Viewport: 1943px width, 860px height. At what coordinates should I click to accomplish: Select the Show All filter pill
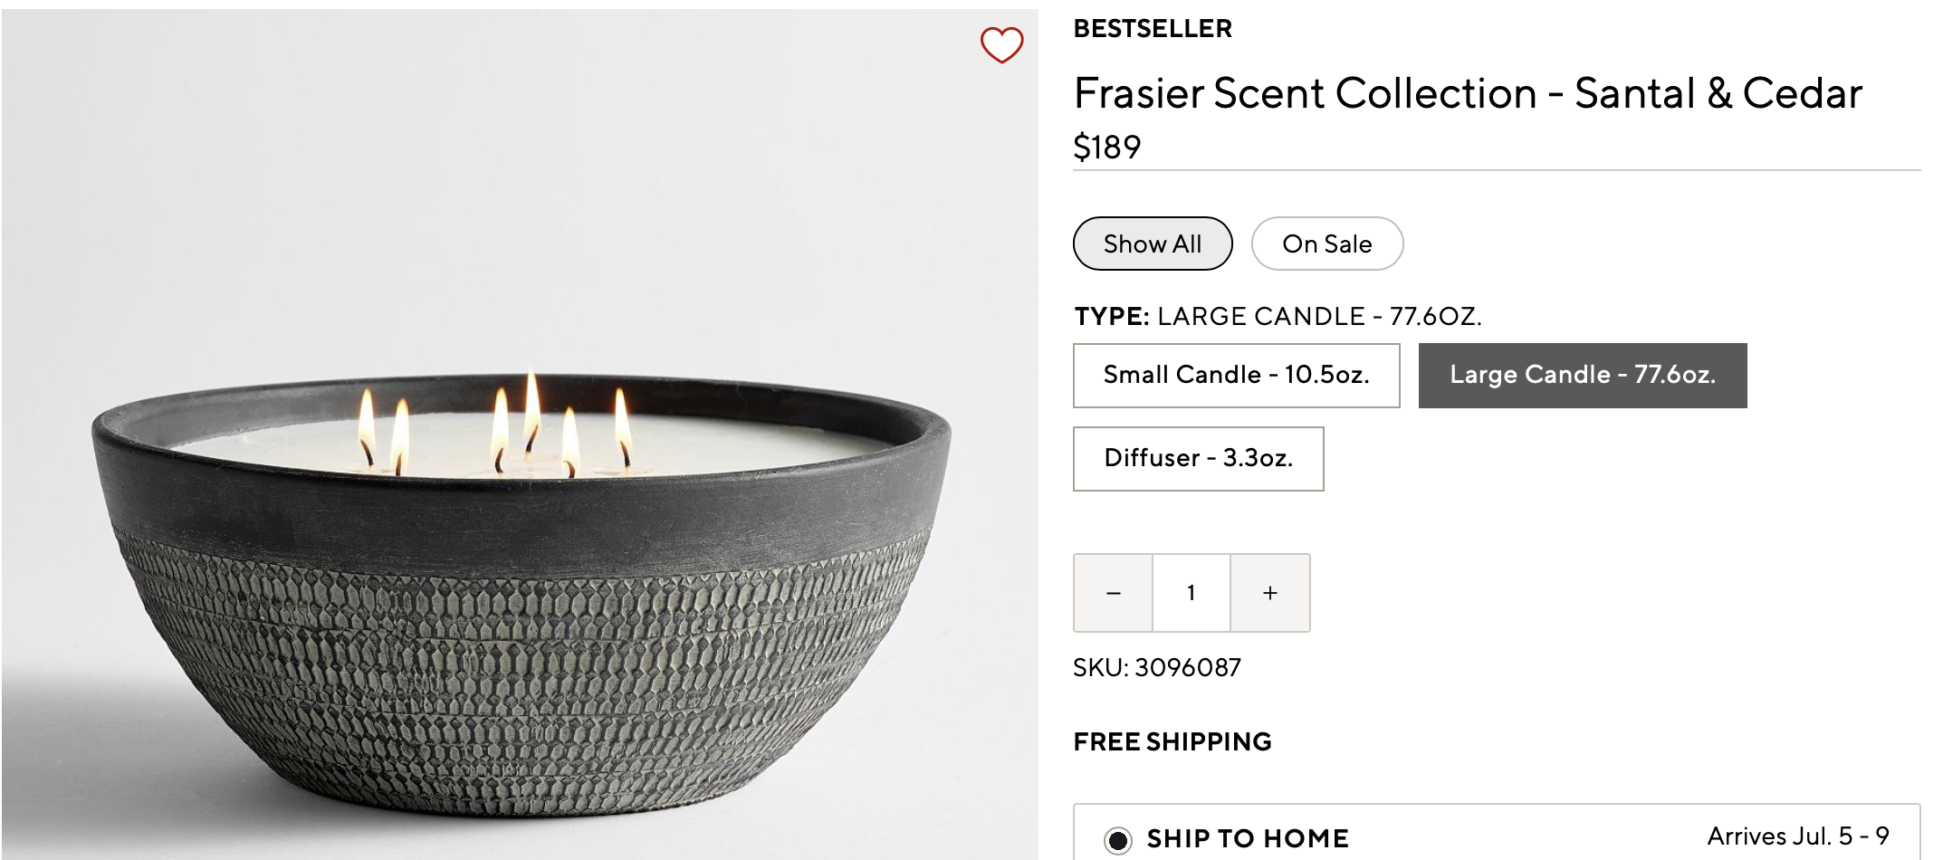[1152, 244]
